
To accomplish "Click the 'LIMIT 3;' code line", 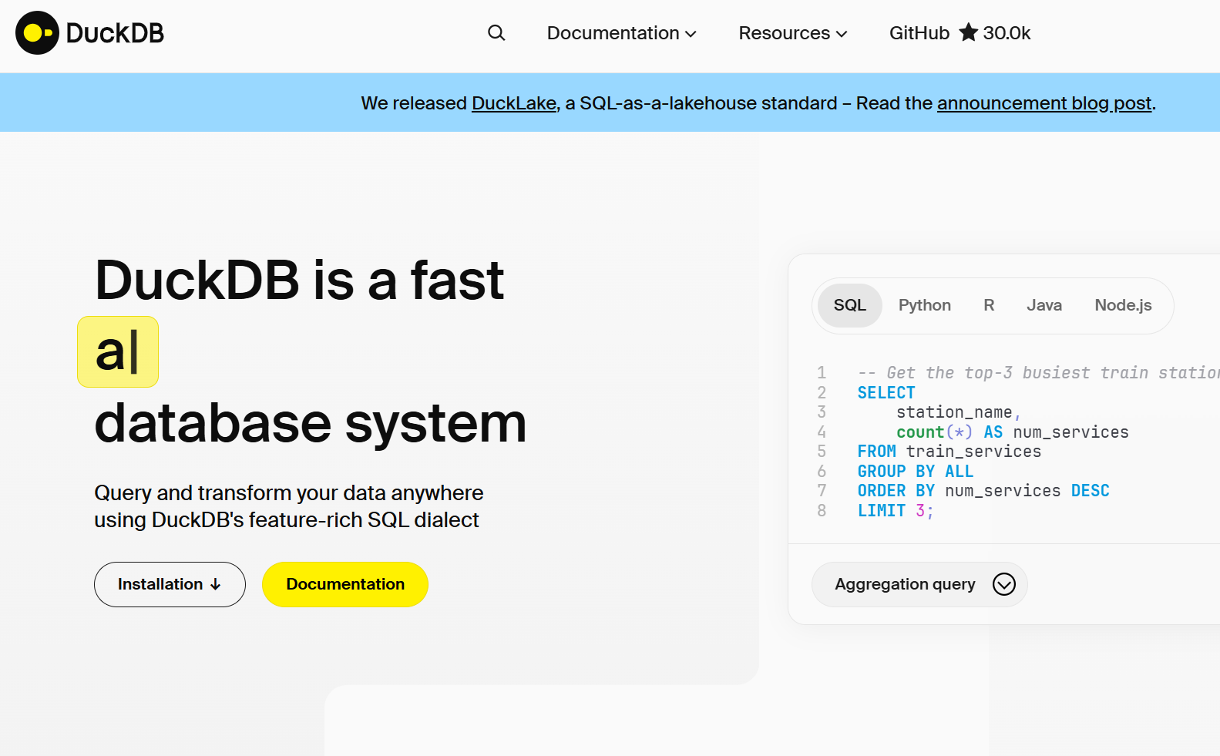I will (x=896, y=511).
